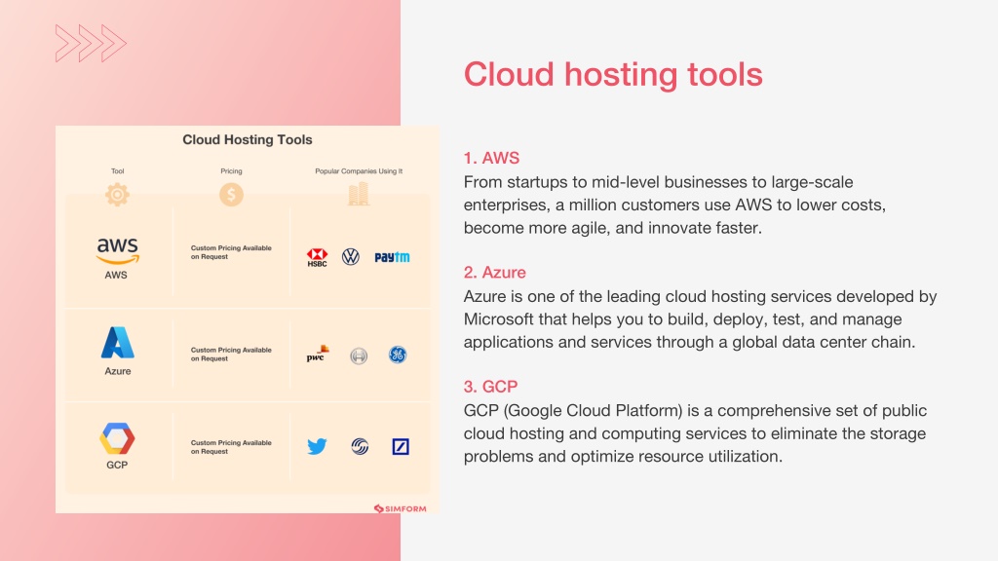Click the line starting "GCP (Google Cloud Platform) is"
Screen dimensions: 998x561
tap(695, 411)
